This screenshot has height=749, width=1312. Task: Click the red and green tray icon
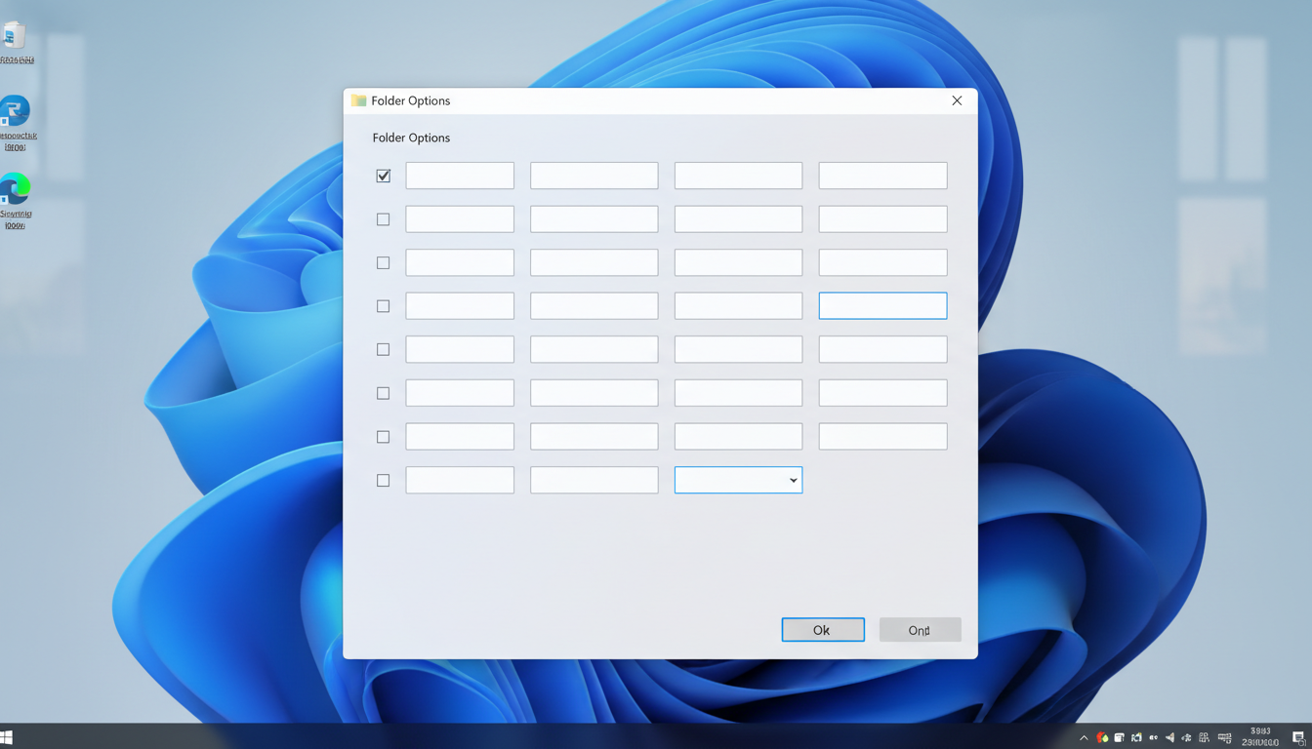pos(1102,738)
